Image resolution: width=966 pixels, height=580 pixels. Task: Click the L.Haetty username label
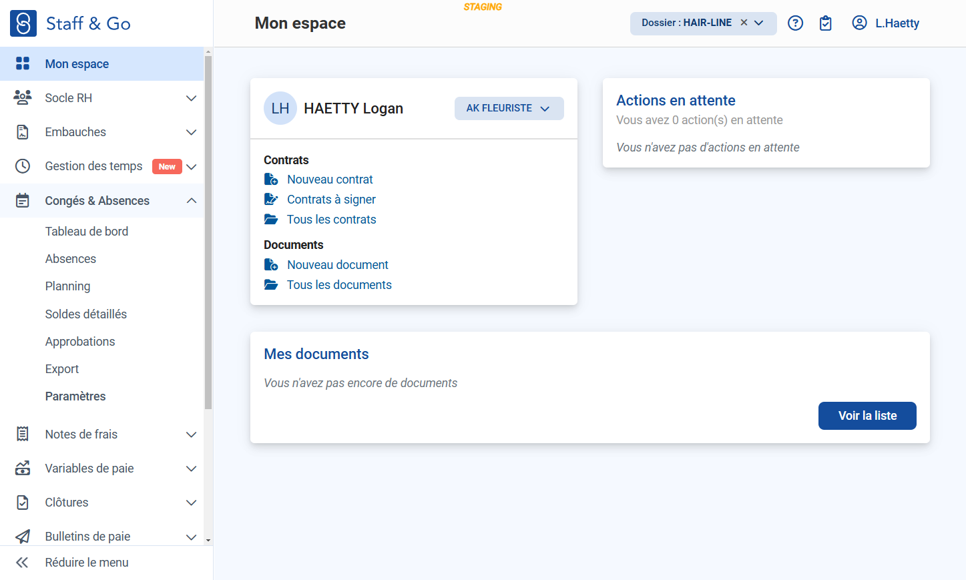[x=897, y=23]
